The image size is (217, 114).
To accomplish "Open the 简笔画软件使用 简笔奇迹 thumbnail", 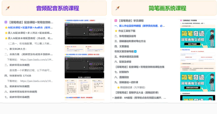I will [198, 82].
